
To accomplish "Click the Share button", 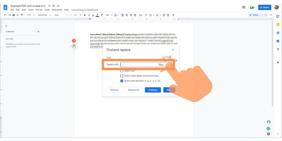I will 265,7.
